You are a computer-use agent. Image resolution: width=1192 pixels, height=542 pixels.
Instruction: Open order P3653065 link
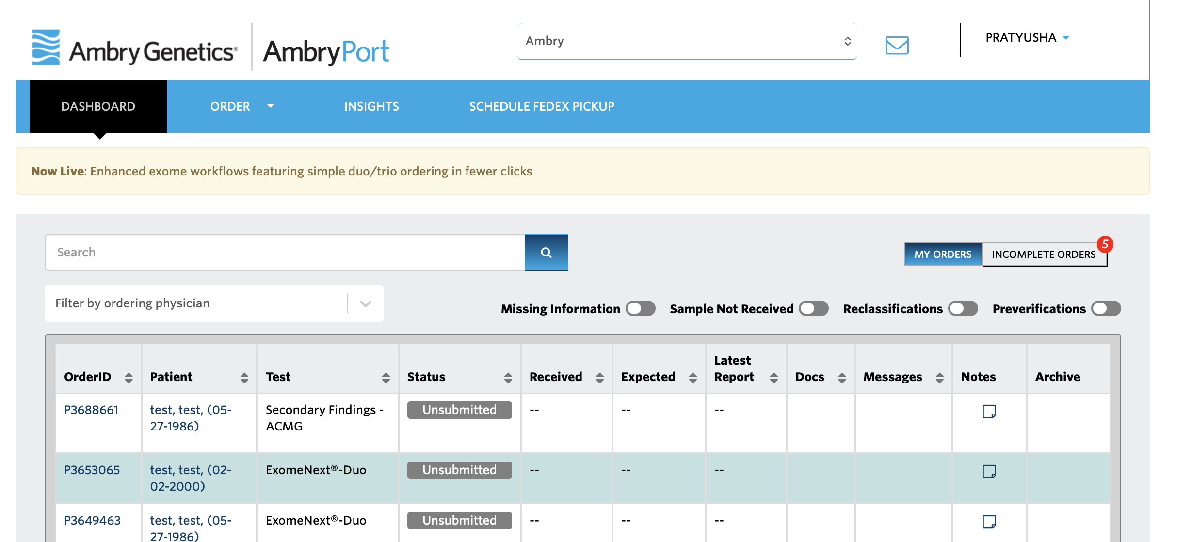[x=92, y=470]
